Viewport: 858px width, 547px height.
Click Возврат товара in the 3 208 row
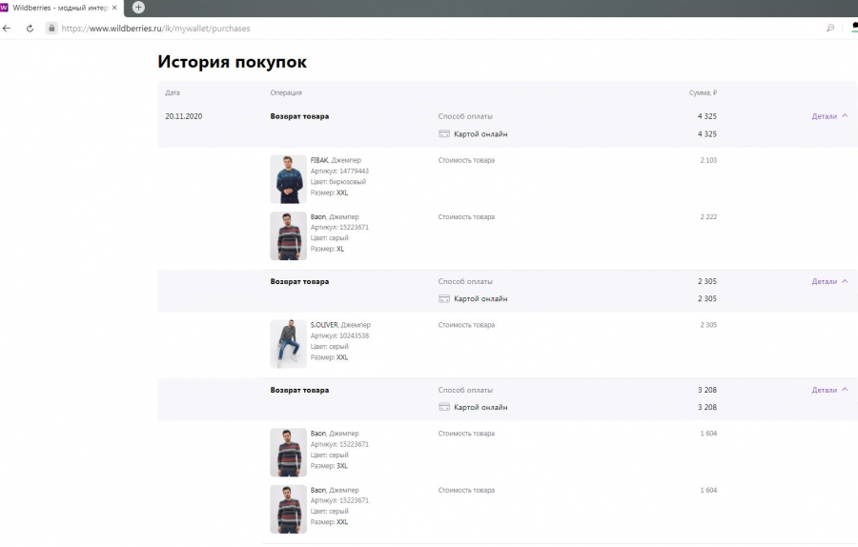(300, 390)
